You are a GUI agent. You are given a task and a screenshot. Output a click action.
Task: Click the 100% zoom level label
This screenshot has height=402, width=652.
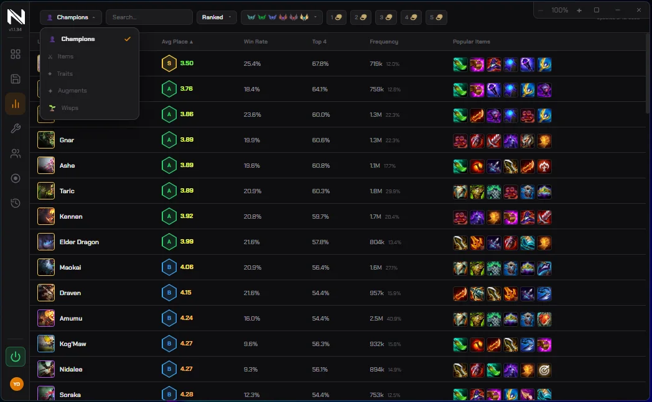[x=560, y=10]
